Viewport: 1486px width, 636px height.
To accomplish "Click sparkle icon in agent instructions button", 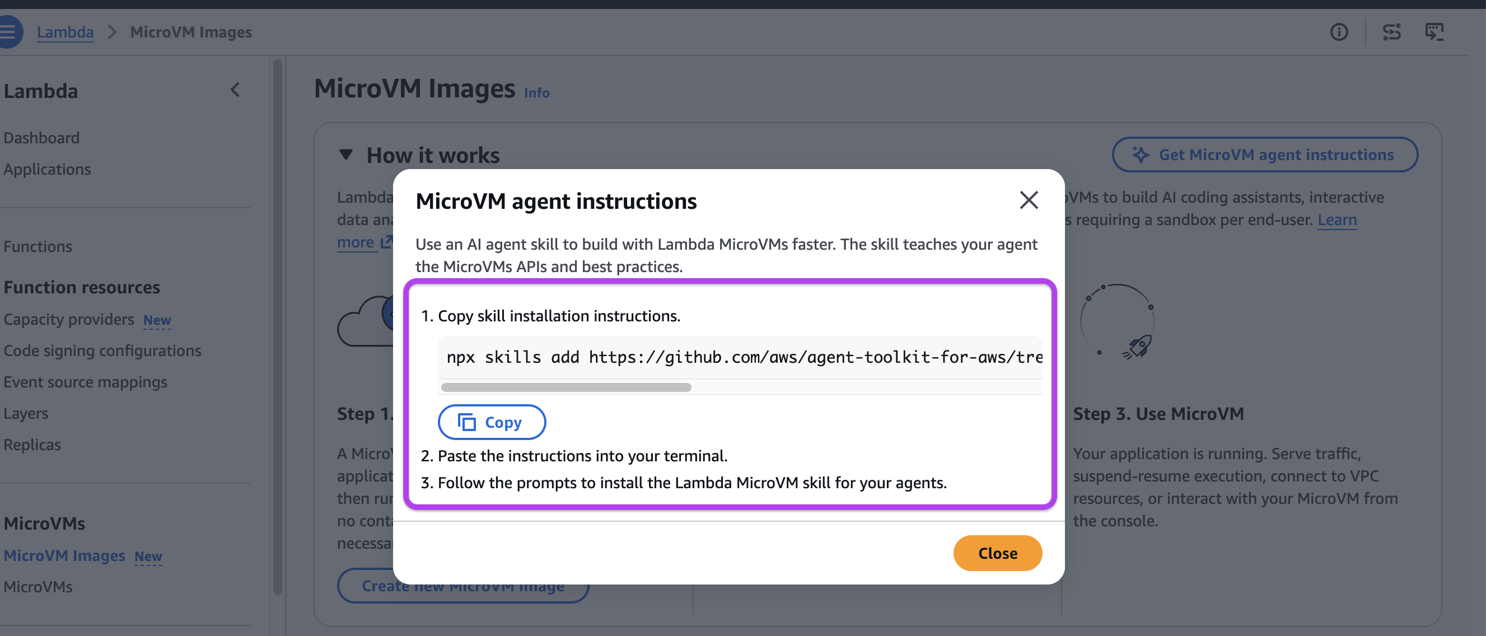I will [x=1140, y=155].
